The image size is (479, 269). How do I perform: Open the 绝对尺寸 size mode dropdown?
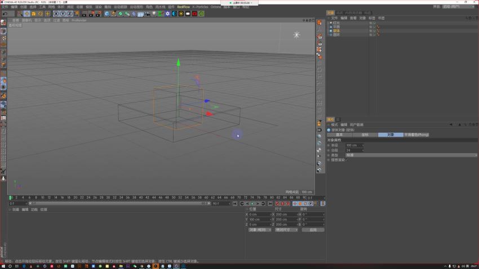[286, 230]
